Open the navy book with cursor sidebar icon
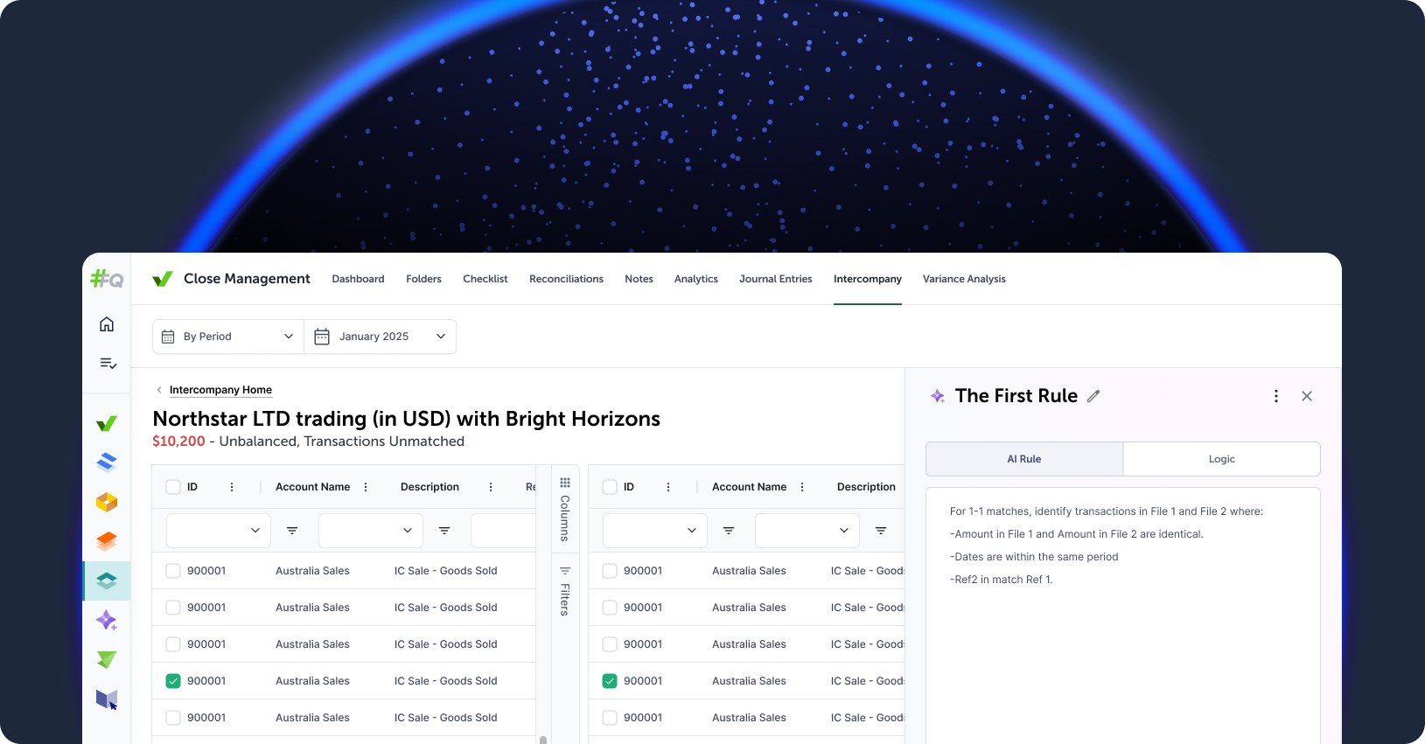1425x744 pixels. 107,699
